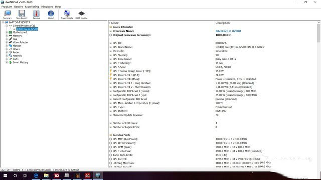The image size is (321, 180).
Task: Select the Memory tree item
Action: 17,36
